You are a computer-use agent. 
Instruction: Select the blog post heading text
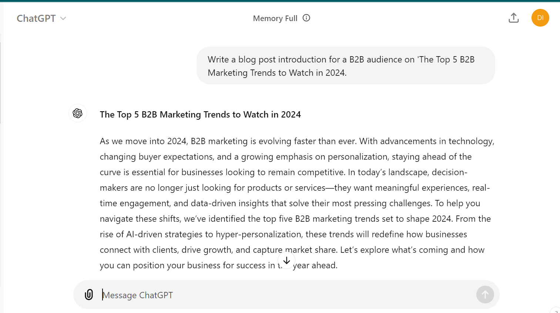[200, 115]
